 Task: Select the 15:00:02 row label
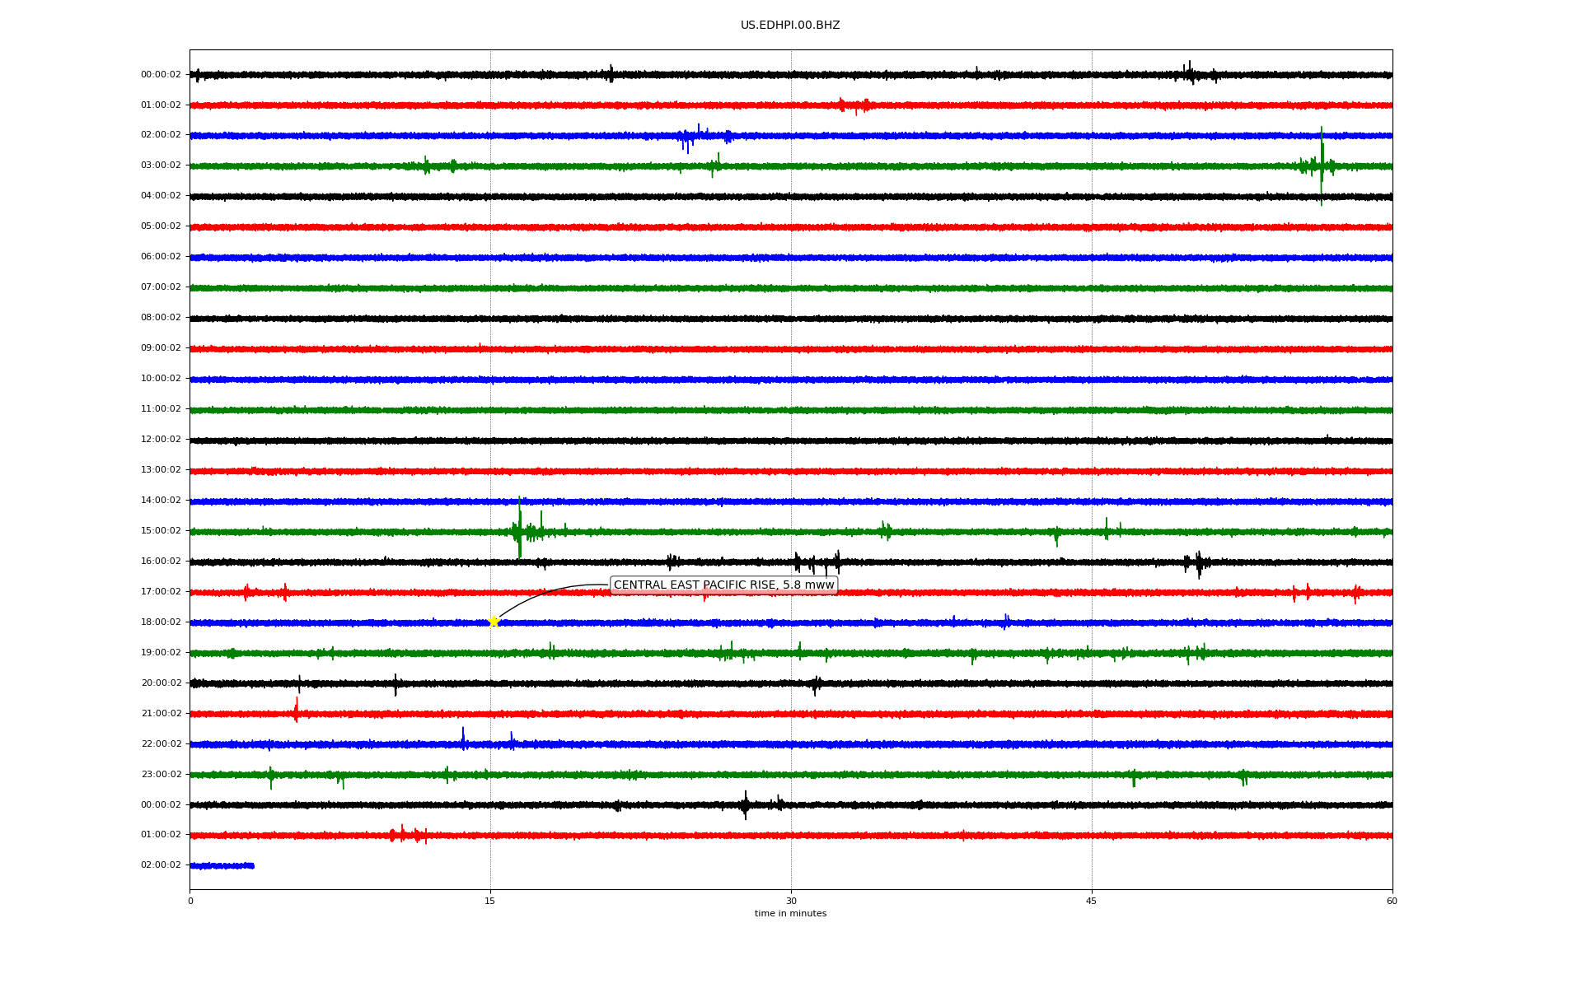161,531
